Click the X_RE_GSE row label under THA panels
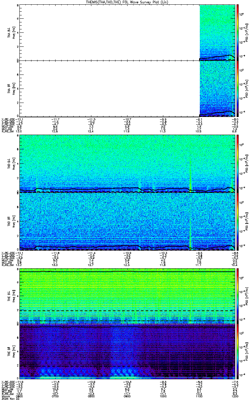251x401 pixels. click(x=7, y=119)
